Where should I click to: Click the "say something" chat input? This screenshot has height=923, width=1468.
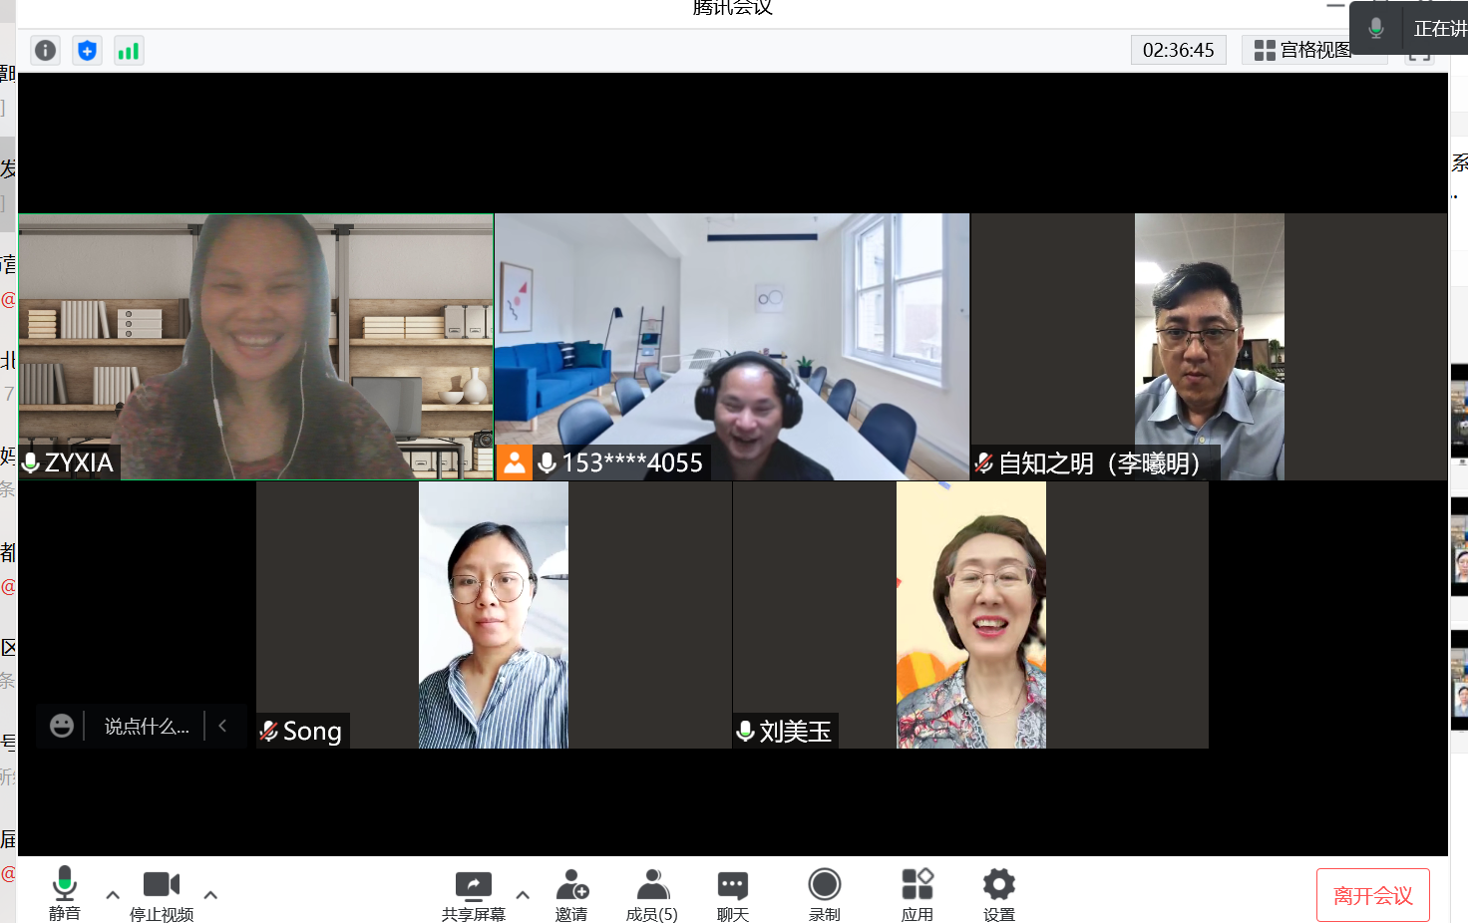pos(147,727)
